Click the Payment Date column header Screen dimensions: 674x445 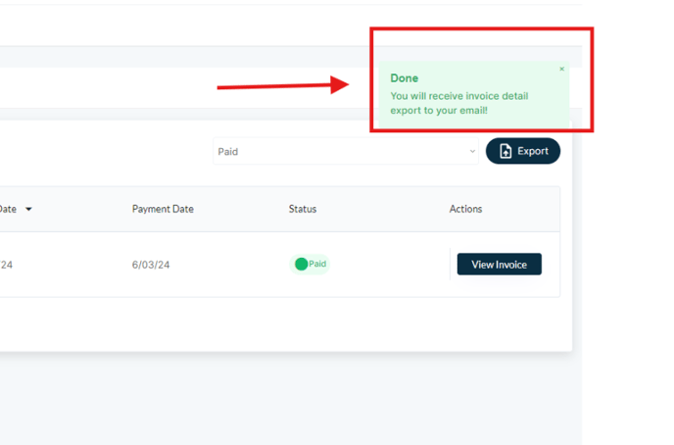coord(163,209)
